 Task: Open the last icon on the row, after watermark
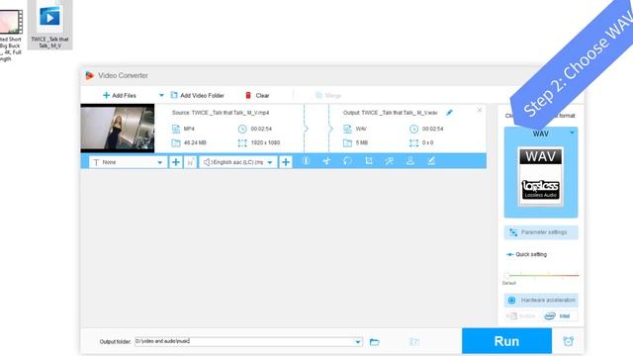point(431,161)
